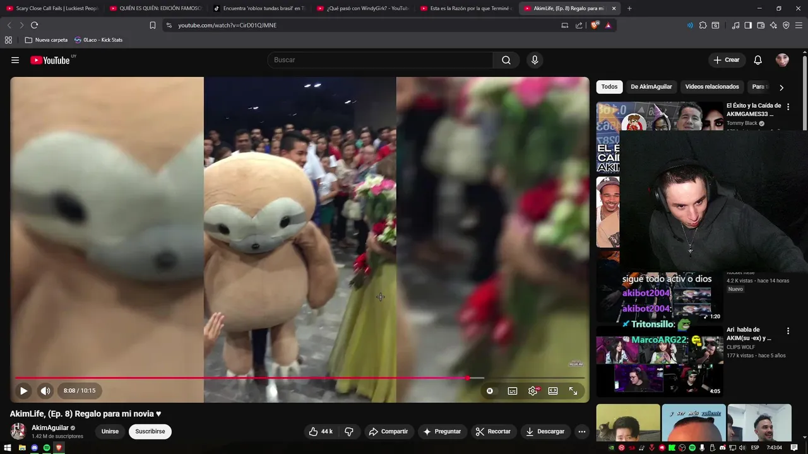Open 0Laco - Kick Stats bookmark
808x454 pixels.
tap(98, 40)
